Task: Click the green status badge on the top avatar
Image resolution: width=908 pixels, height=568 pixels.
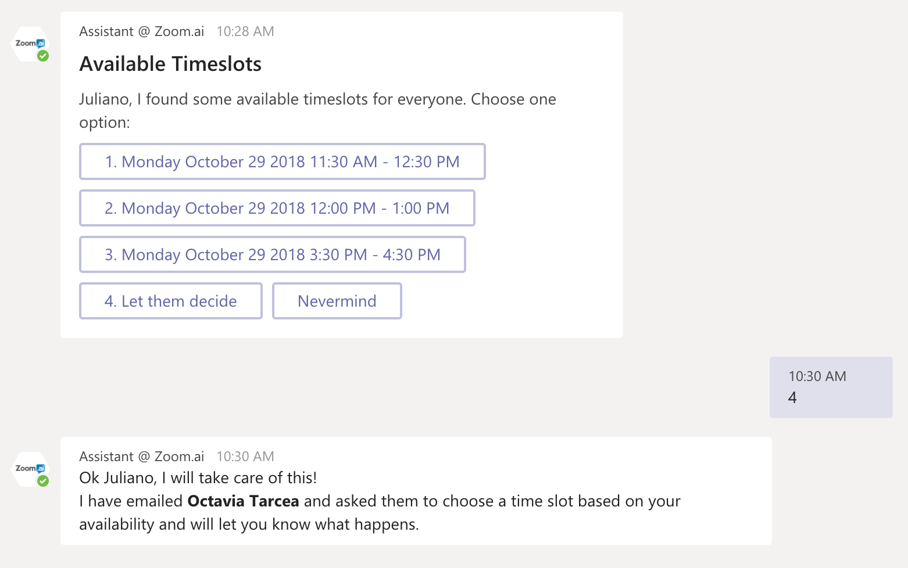Action: [43, 56]
